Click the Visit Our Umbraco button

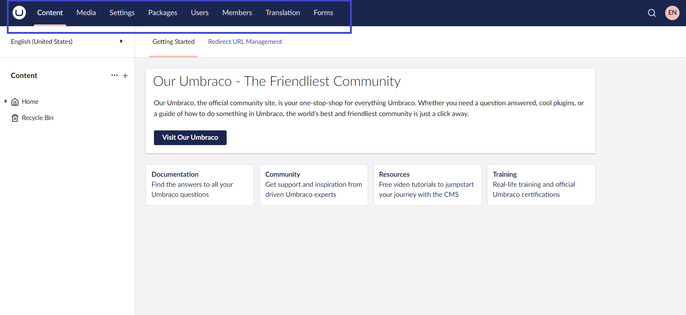tap(190, 138)
